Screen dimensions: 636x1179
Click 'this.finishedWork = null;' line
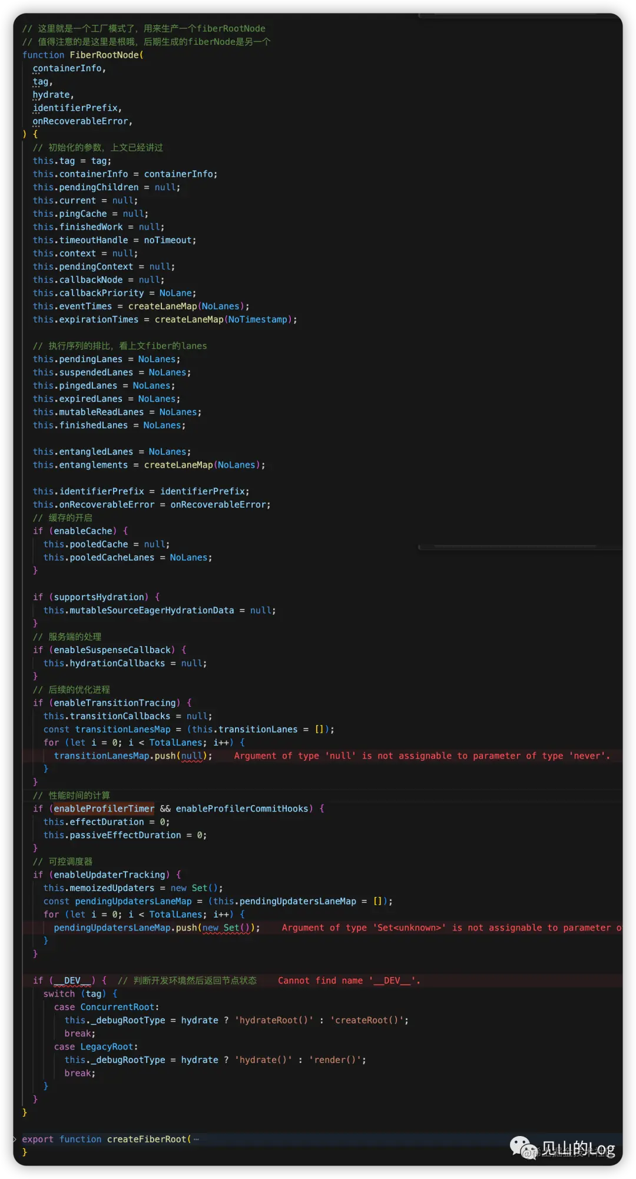coord(98,227)
